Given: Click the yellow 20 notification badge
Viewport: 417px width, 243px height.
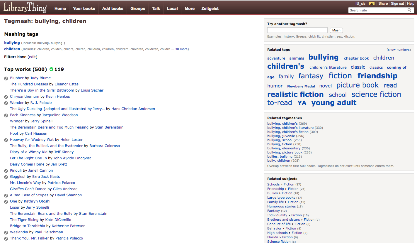Looking at the screenshot, I should coord(372,4).
